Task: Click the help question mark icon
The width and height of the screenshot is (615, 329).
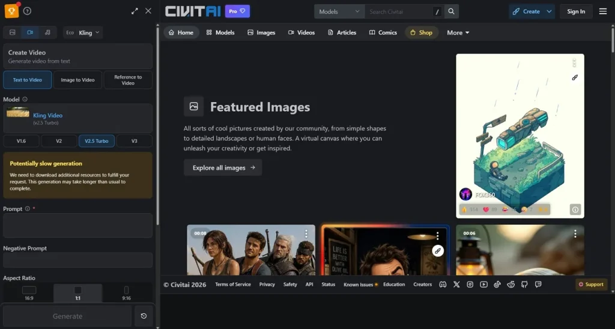Action: point(27,11)
